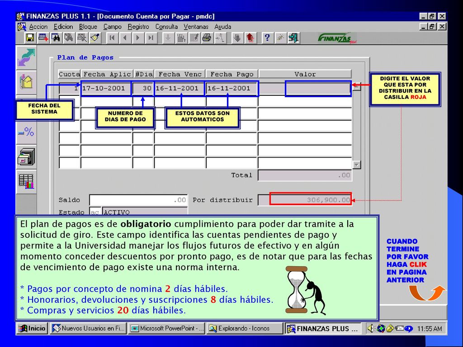Click the percent sign sidebar icon
This screenshot has height=347, width=463.
[26, 131]
